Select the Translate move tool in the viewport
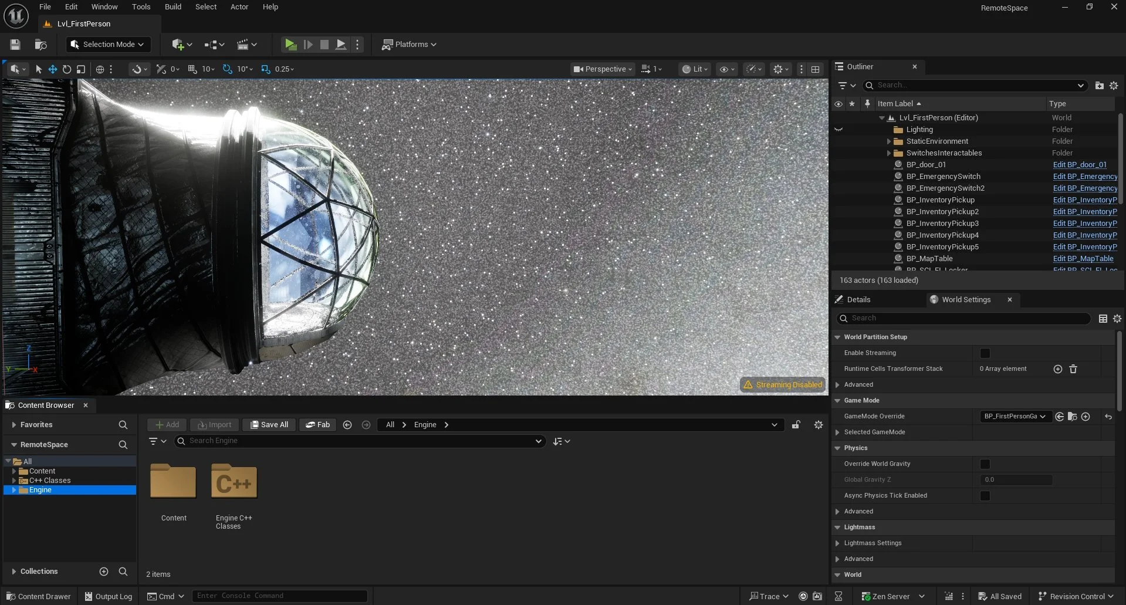This screenshot has width=1126, height=605. click(x=52, y=69)
